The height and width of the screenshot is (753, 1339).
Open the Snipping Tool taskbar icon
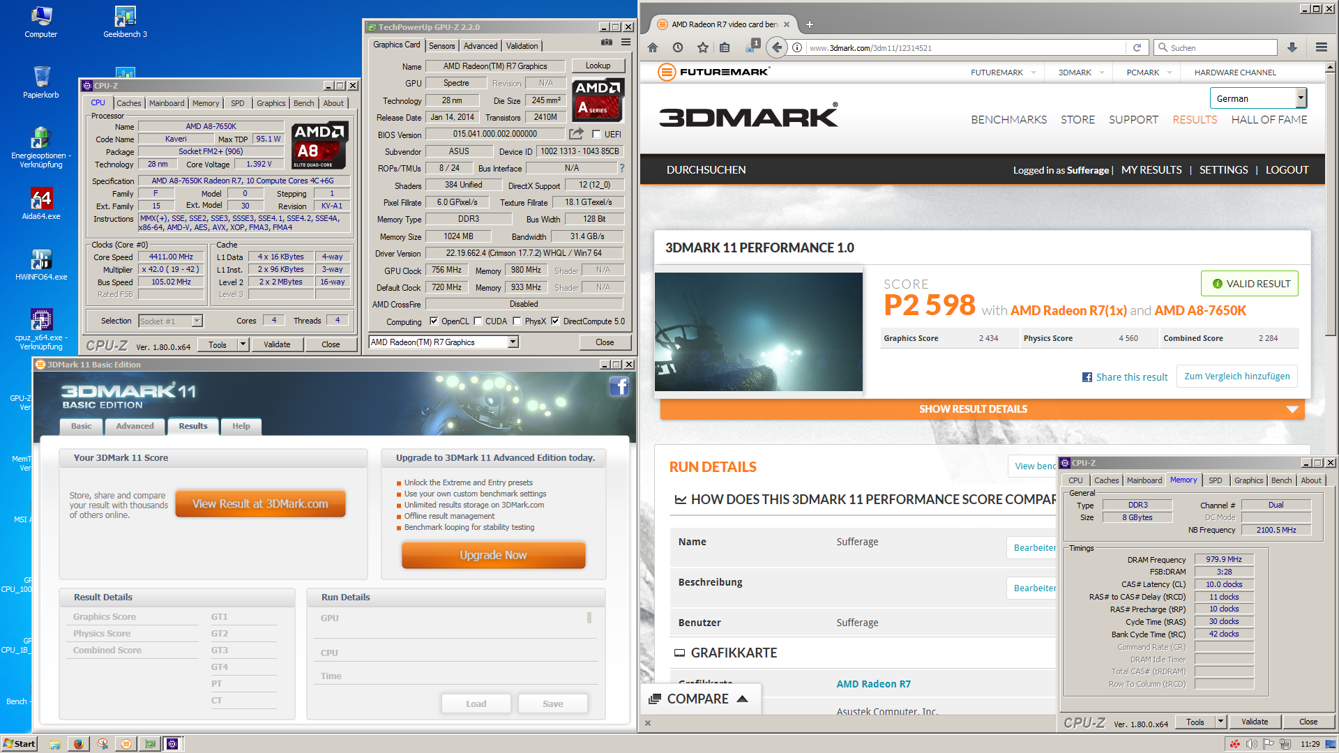point(103,744)
